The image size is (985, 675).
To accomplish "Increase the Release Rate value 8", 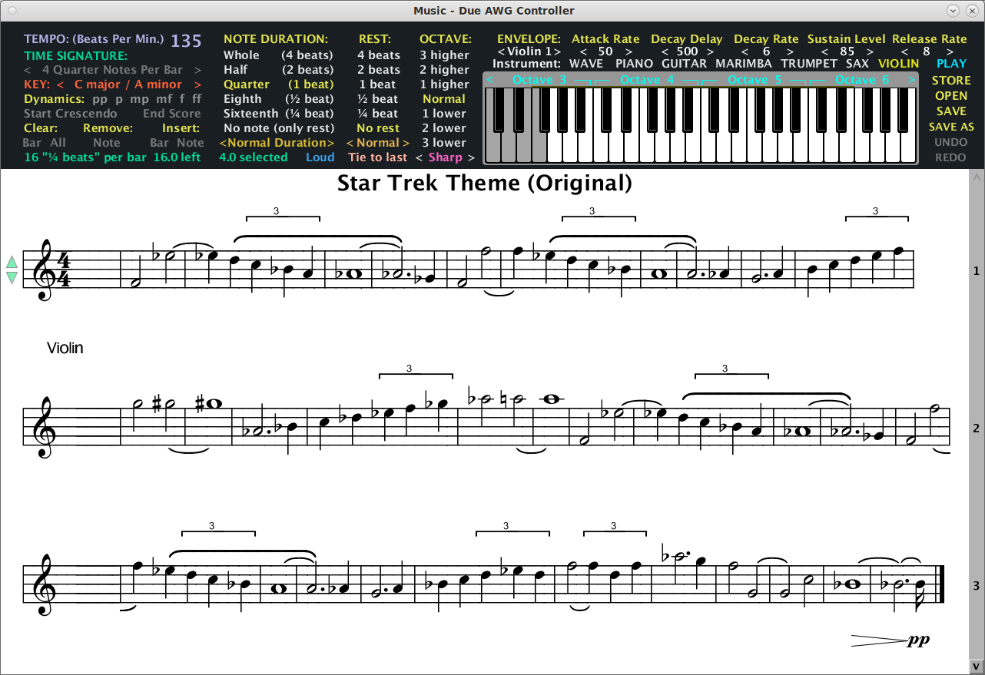I will [950, 51].
